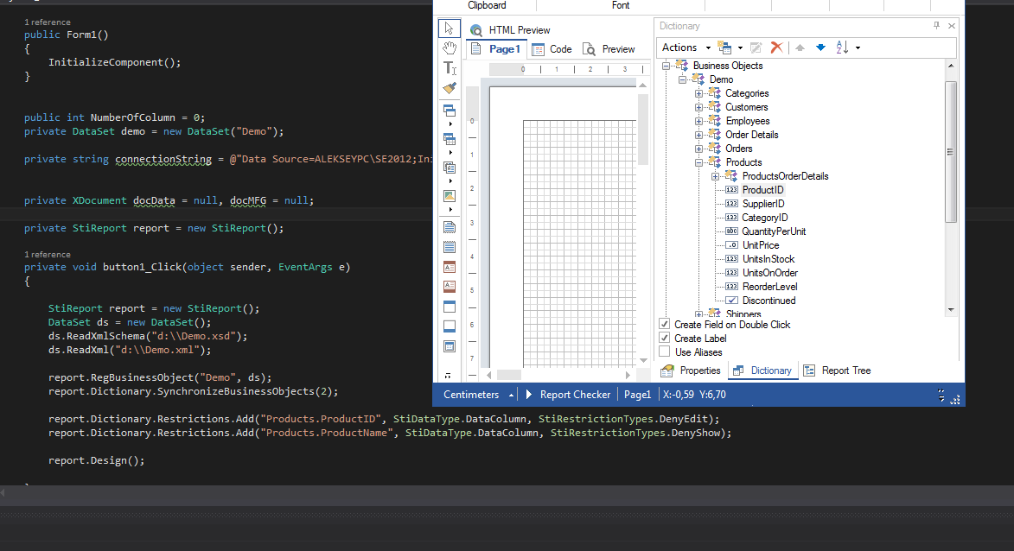Select the Report Title band icon

(x=449, y=227)
